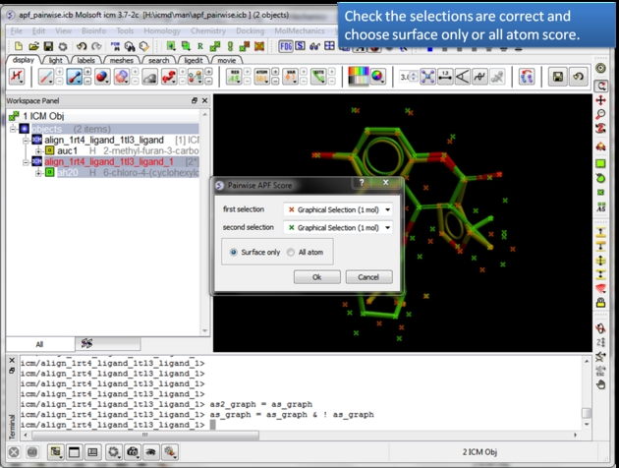Select align_1rt4_ligand_1tl3_ligand object in workspace

point(106,140)
